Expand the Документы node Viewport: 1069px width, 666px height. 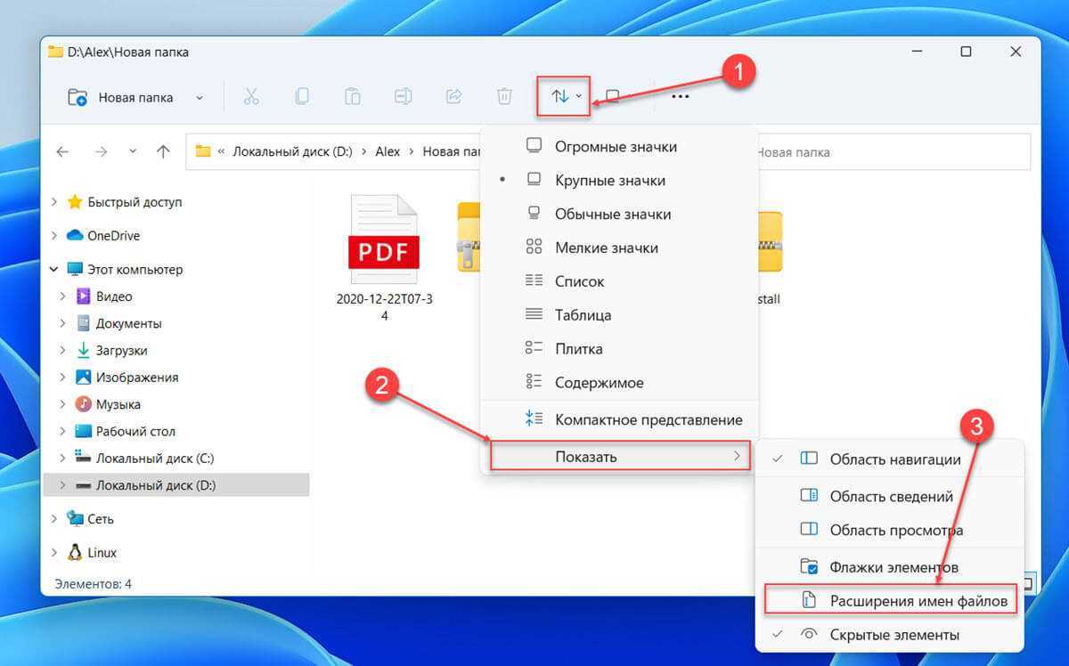click(62, 323)
